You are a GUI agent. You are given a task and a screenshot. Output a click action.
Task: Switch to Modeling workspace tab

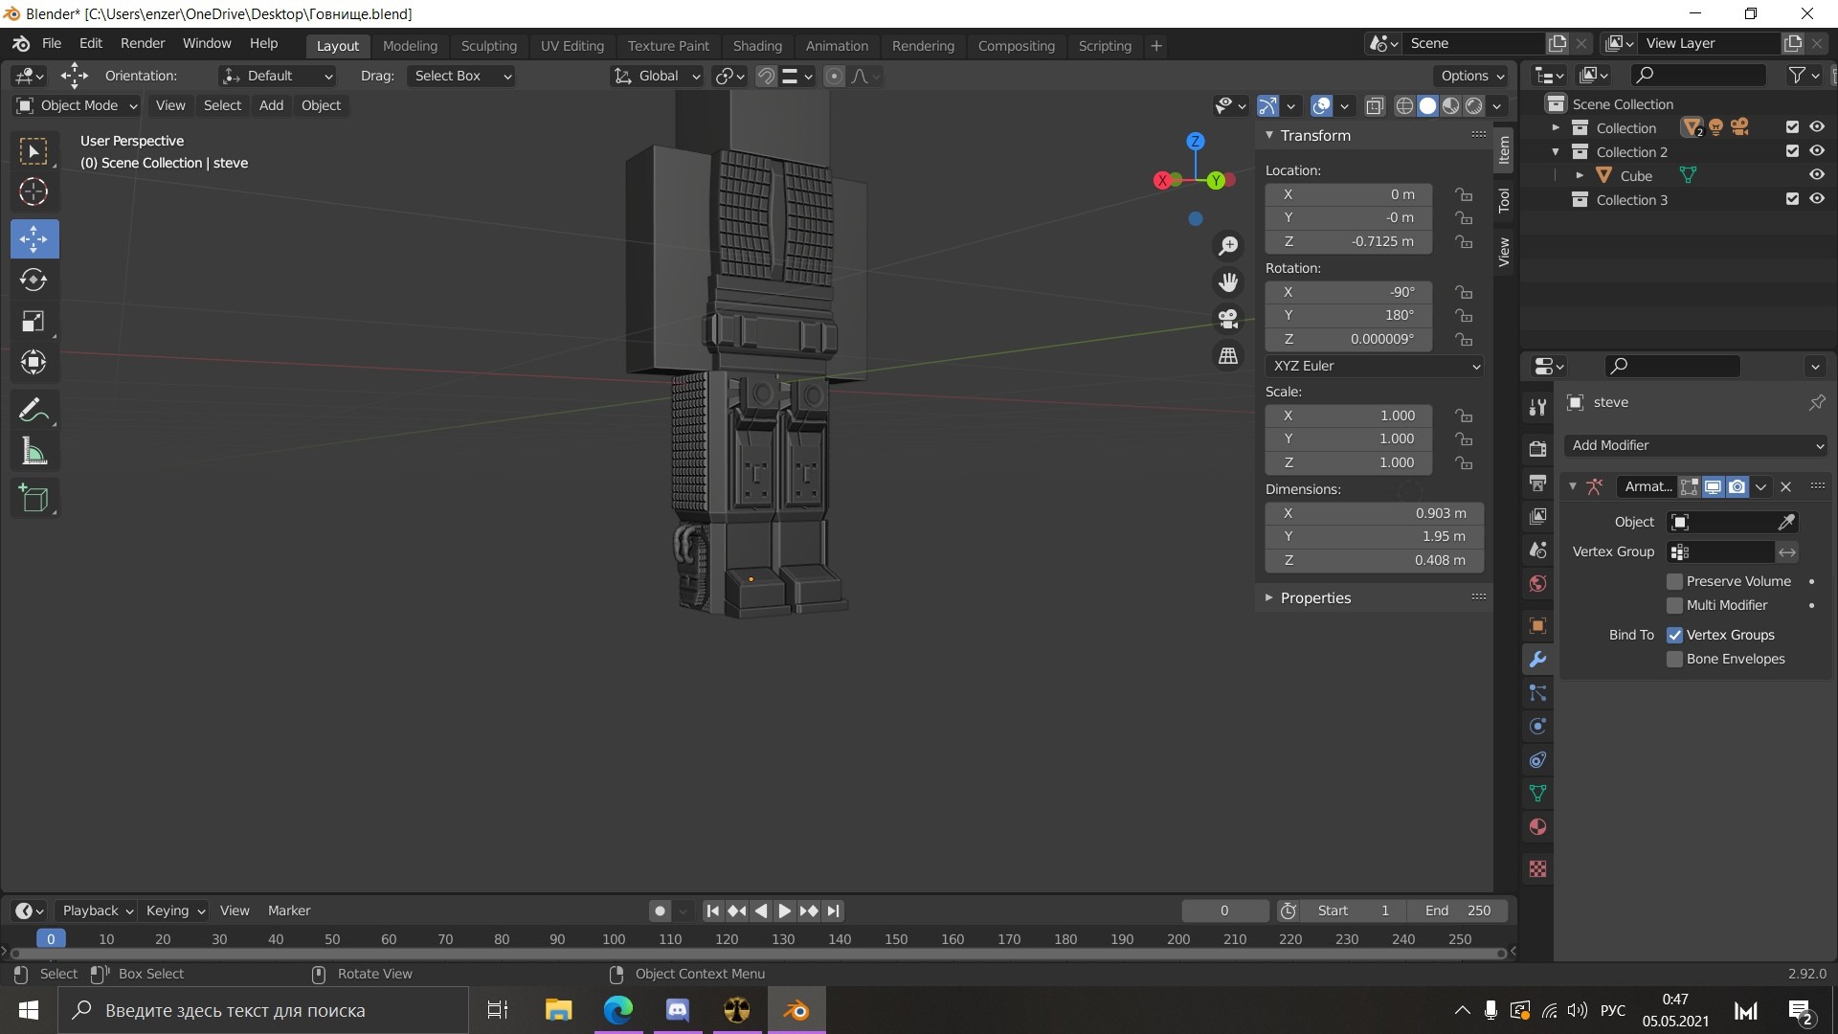tap(410, 45)
